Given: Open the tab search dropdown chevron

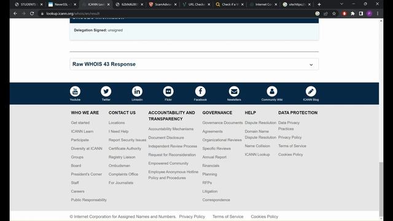Looking at the screenshot, I should [341, 4].
